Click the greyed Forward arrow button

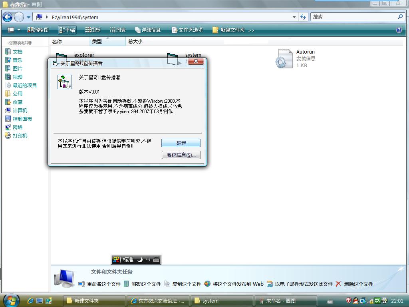click(19, 17)
